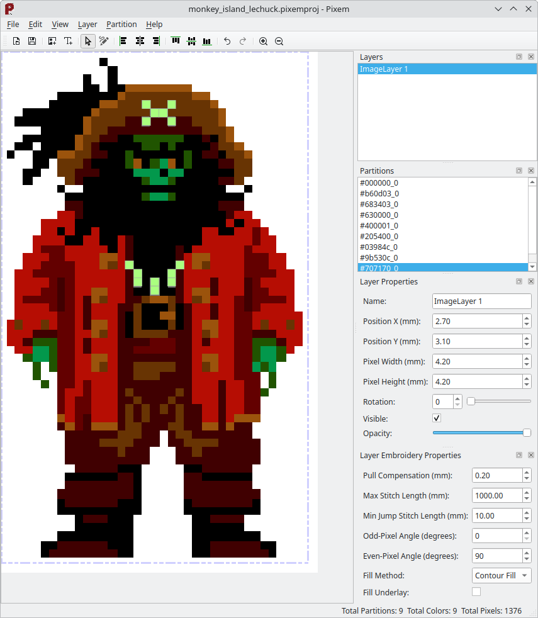This screenshot has height=618, width=538.
Task: Click the Rotation slider handle
Action: click(471, 402)
